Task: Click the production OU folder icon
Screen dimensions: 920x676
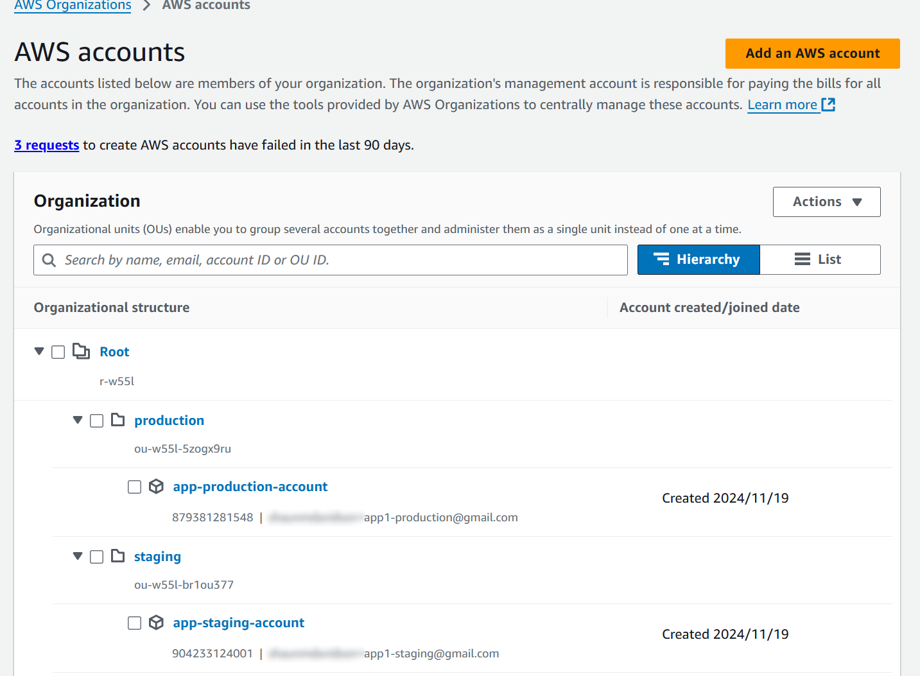Action: [x=118, y=420]
